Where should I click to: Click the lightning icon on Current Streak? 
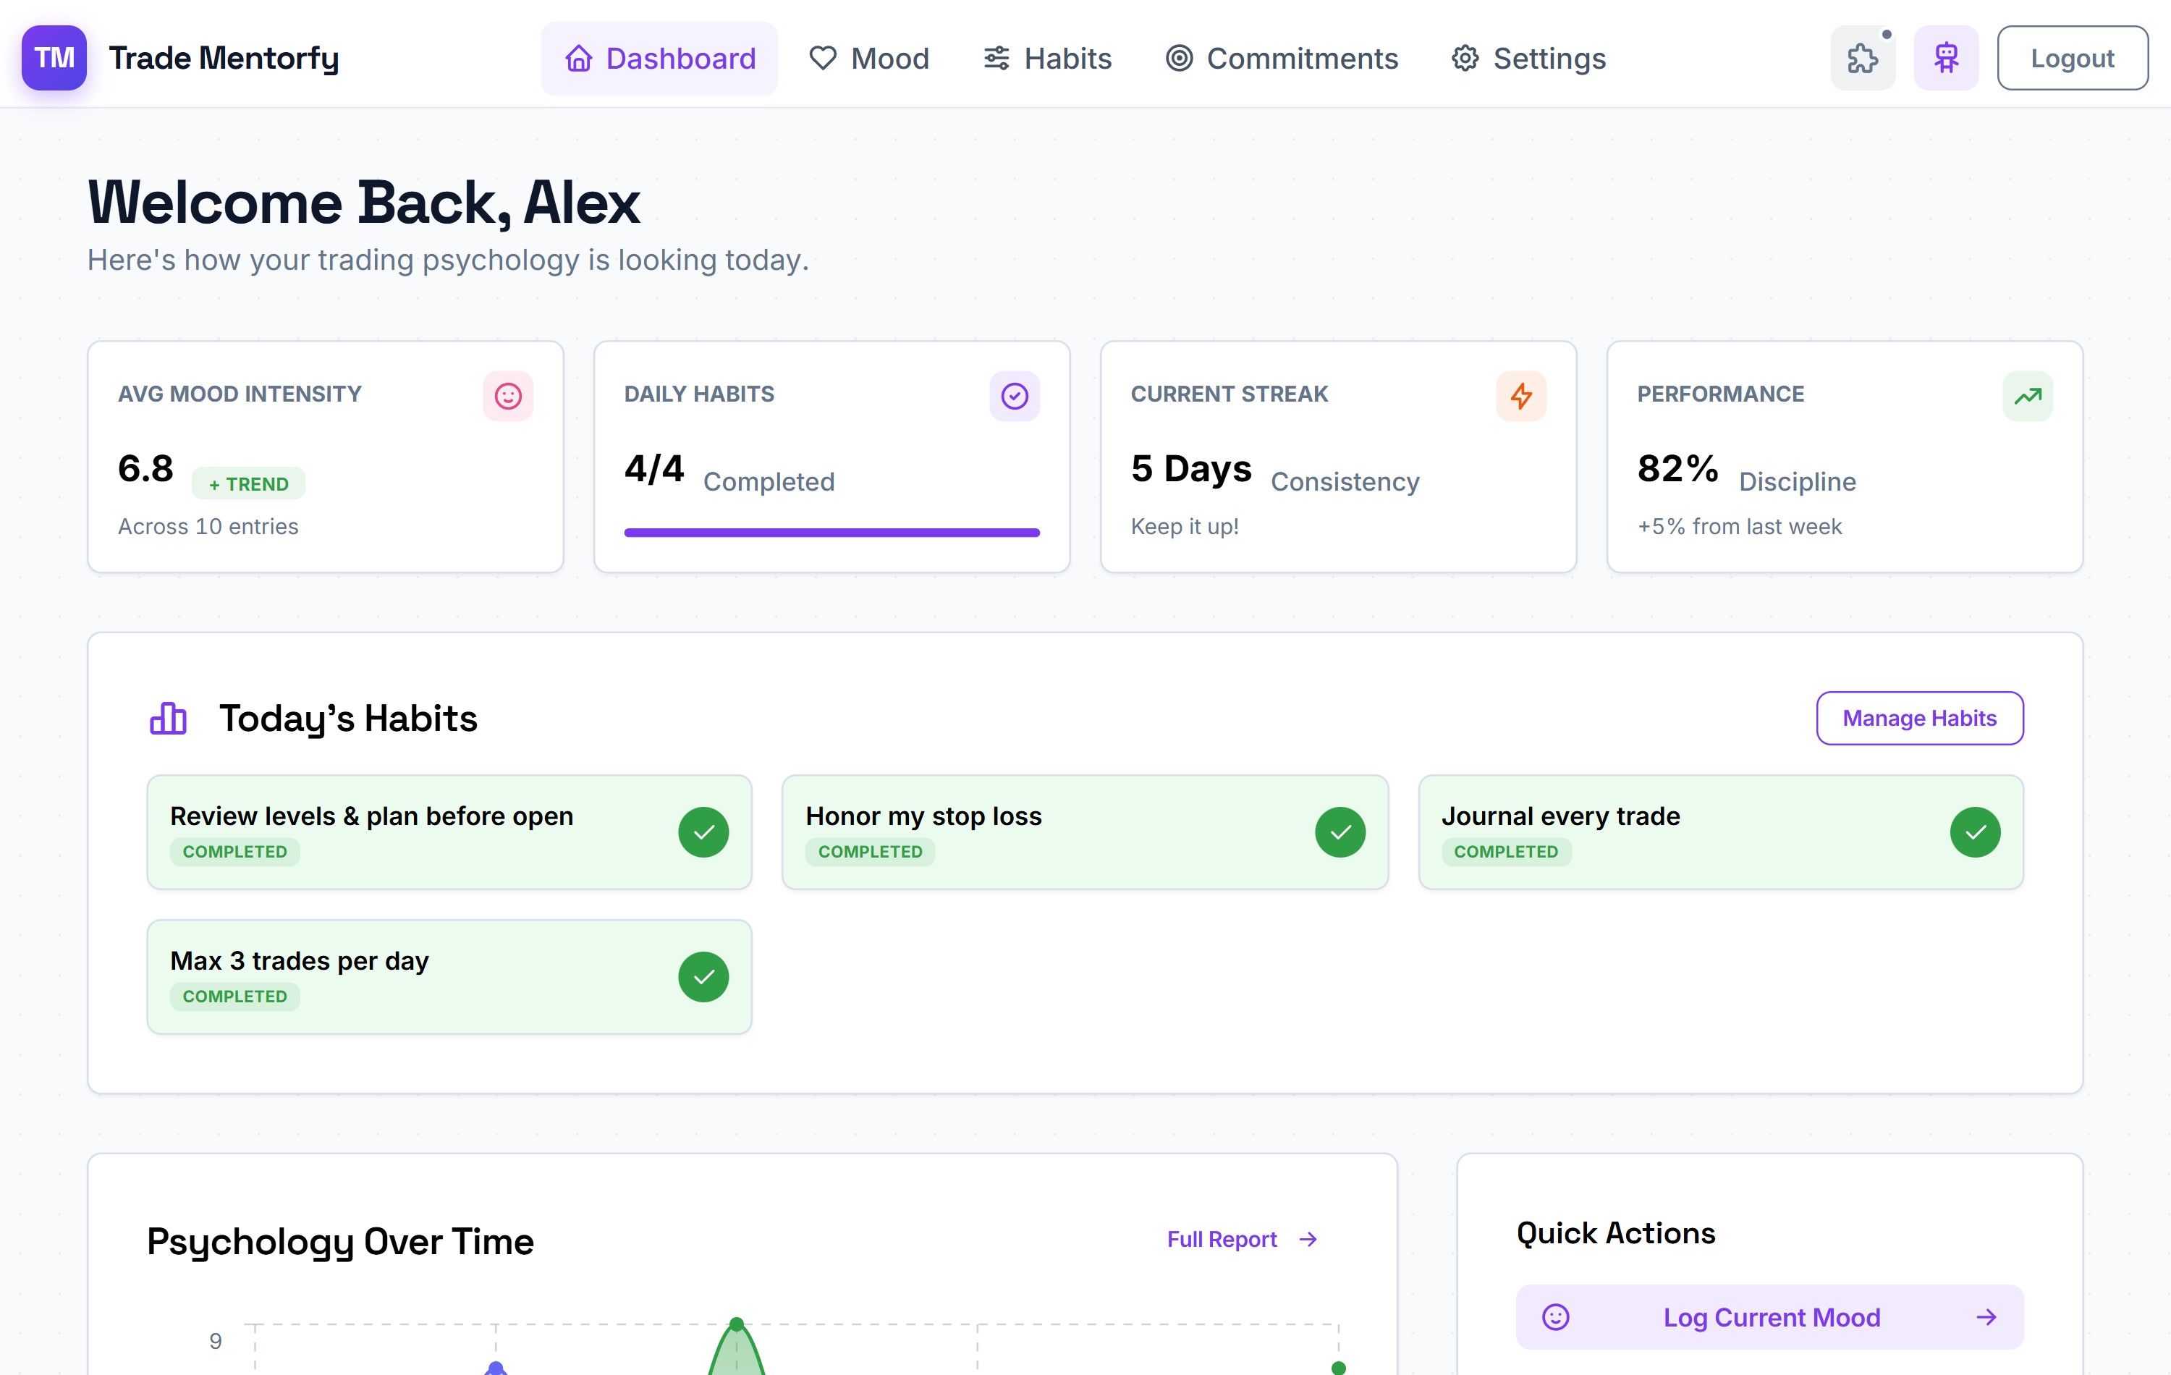point(1521,396)
